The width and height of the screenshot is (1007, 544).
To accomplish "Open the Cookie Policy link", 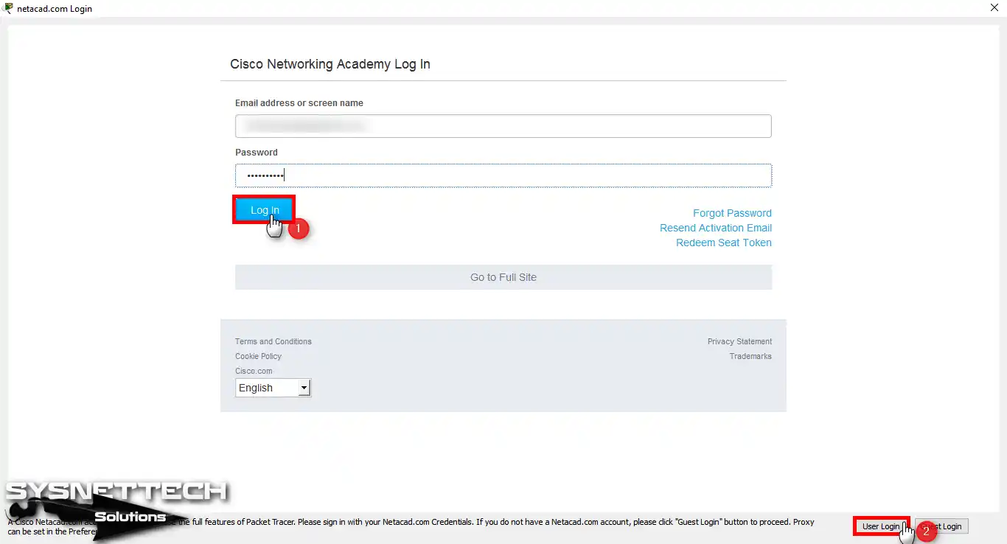I will tap(258, 356).
